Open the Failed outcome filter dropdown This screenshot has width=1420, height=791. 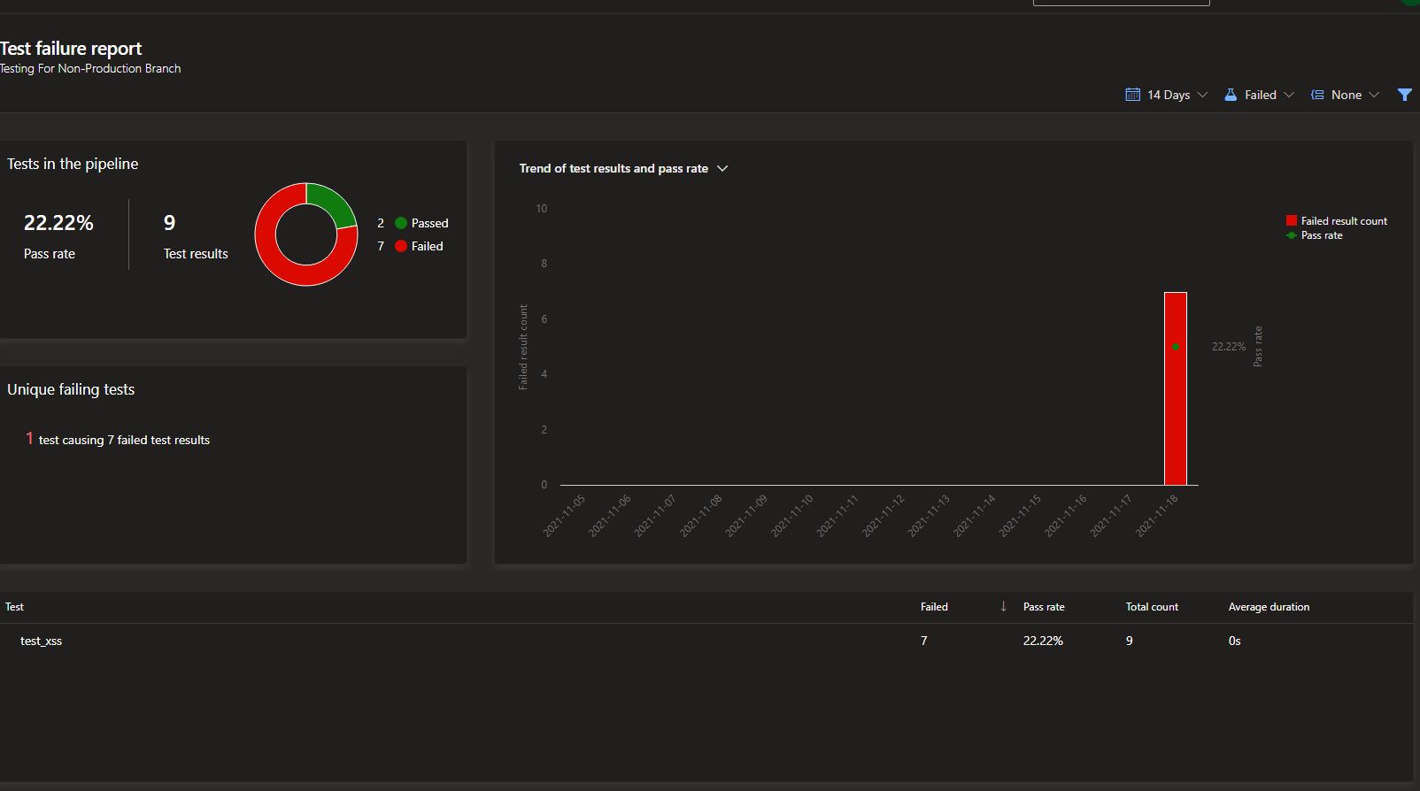[x=1259, y=95]
